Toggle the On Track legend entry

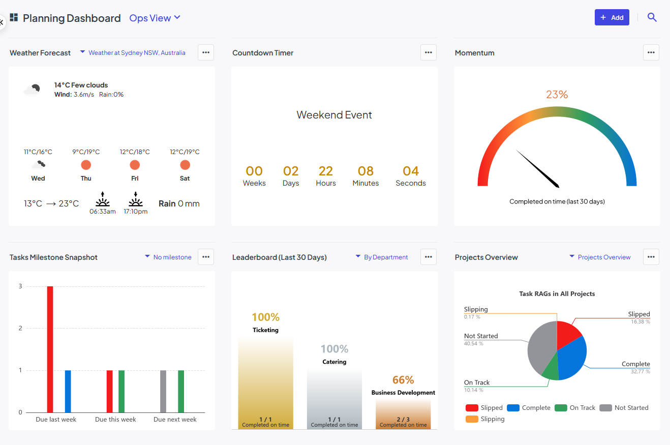click(x=575, y=408)
